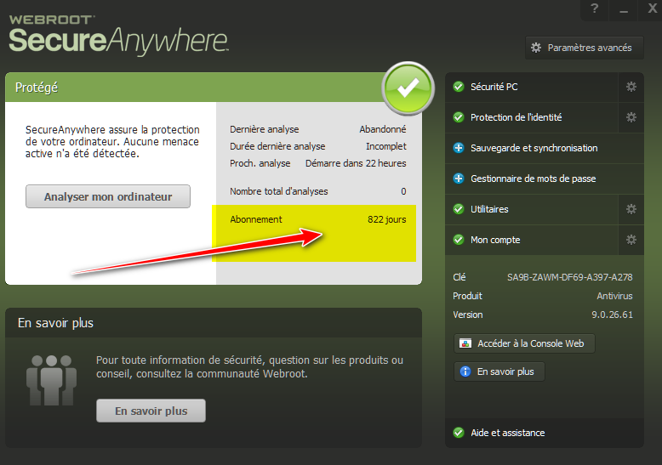
Task: Click the Durée dernière analyse label
Action: click(277, 146)
